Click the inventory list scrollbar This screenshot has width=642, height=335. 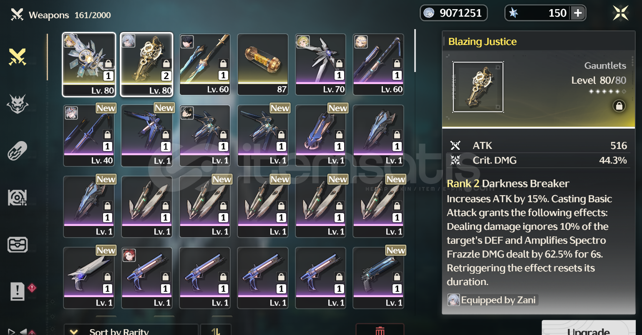(x=415, y=50)
